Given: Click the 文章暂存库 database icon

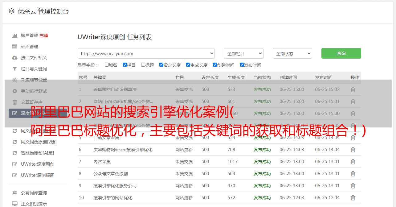Looking at the screenshot, I should 14,102.
